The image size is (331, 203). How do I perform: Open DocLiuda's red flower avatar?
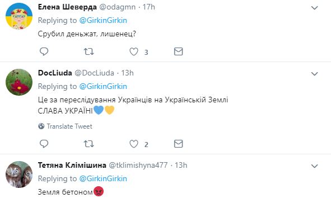19,82
